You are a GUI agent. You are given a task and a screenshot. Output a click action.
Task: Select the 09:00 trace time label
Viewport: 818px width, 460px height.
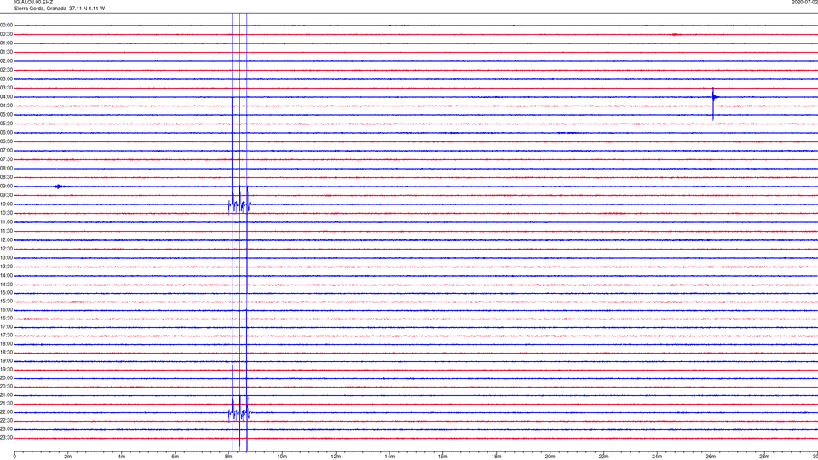click(x=7, y=187)
